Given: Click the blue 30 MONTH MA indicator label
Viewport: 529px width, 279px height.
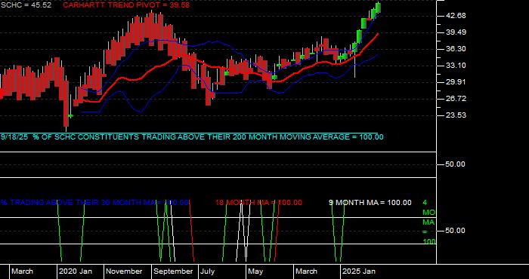Looking at the screenshot, I should pyautogui.click(x=94, y=203).
